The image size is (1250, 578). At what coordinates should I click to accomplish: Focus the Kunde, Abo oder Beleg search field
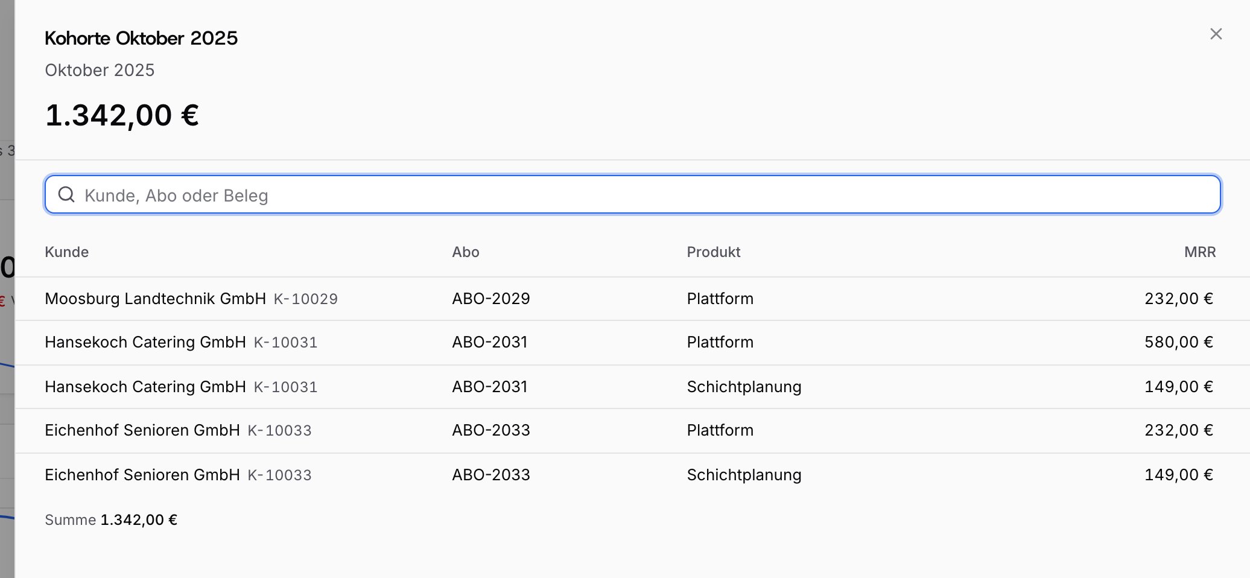633,194
